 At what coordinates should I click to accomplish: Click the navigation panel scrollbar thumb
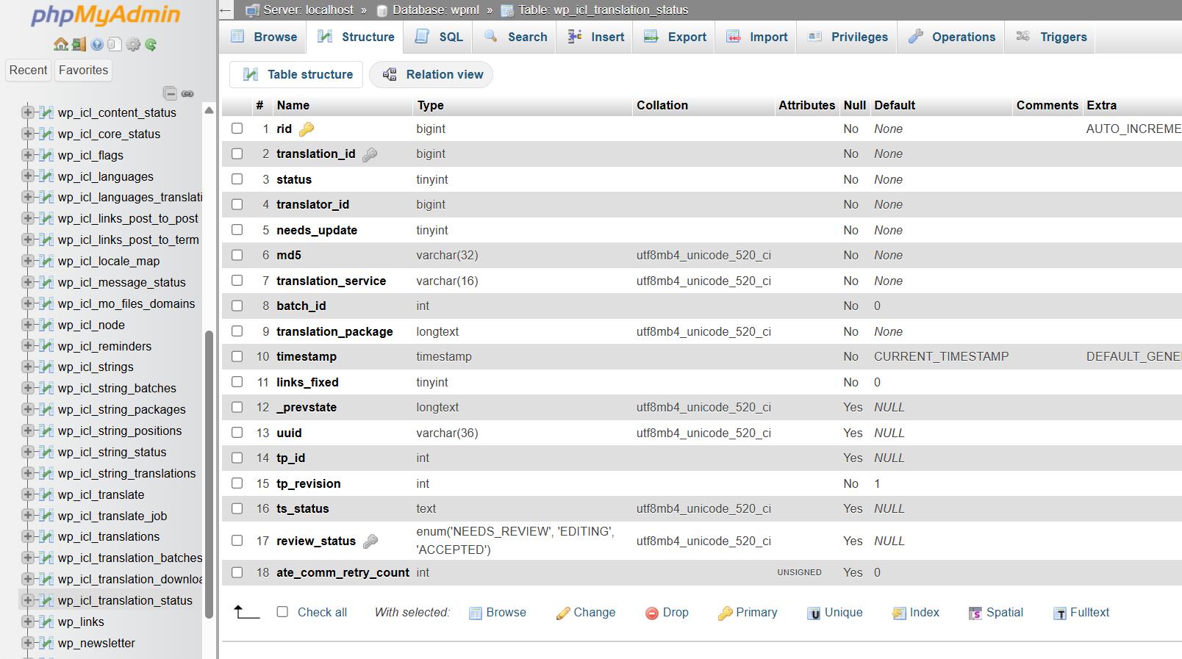209,474
